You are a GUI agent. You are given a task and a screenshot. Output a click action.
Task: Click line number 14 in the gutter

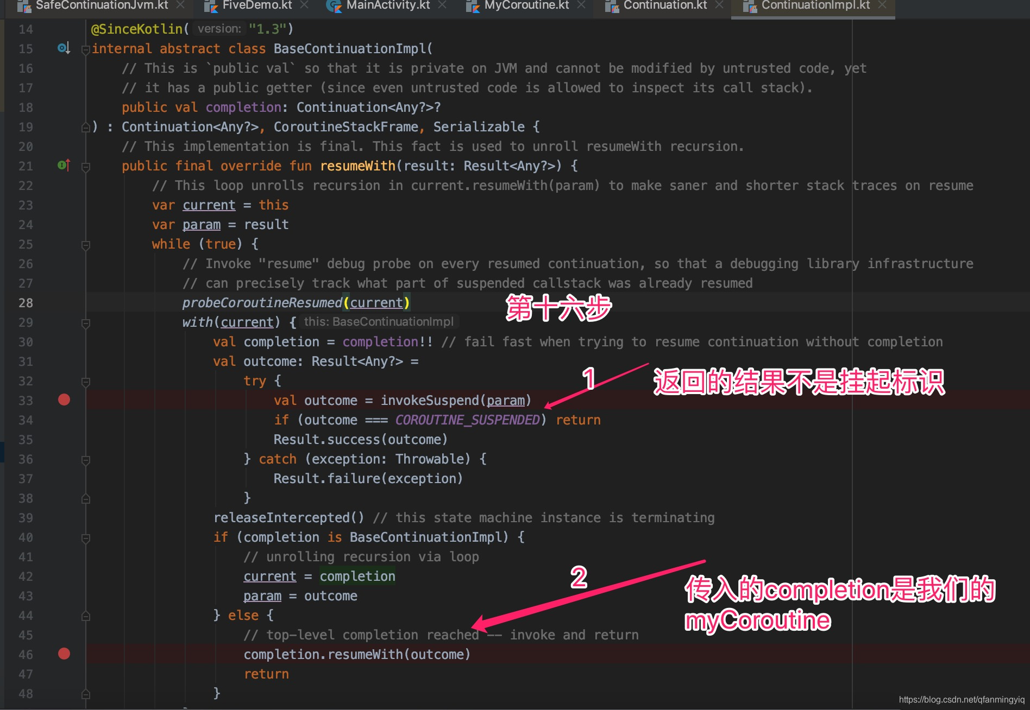tap(26, 29)
